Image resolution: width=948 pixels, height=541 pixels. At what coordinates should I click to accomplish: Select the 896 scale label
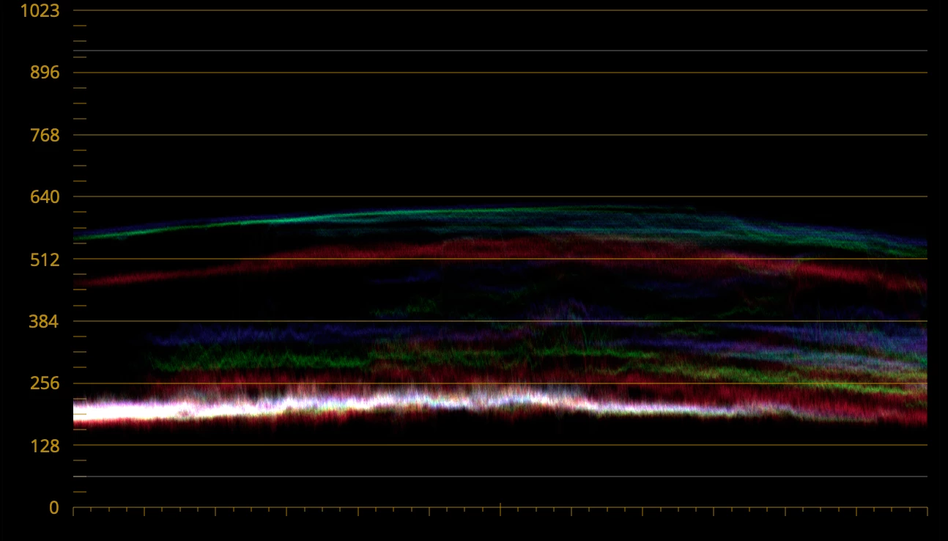coord(44,73)
